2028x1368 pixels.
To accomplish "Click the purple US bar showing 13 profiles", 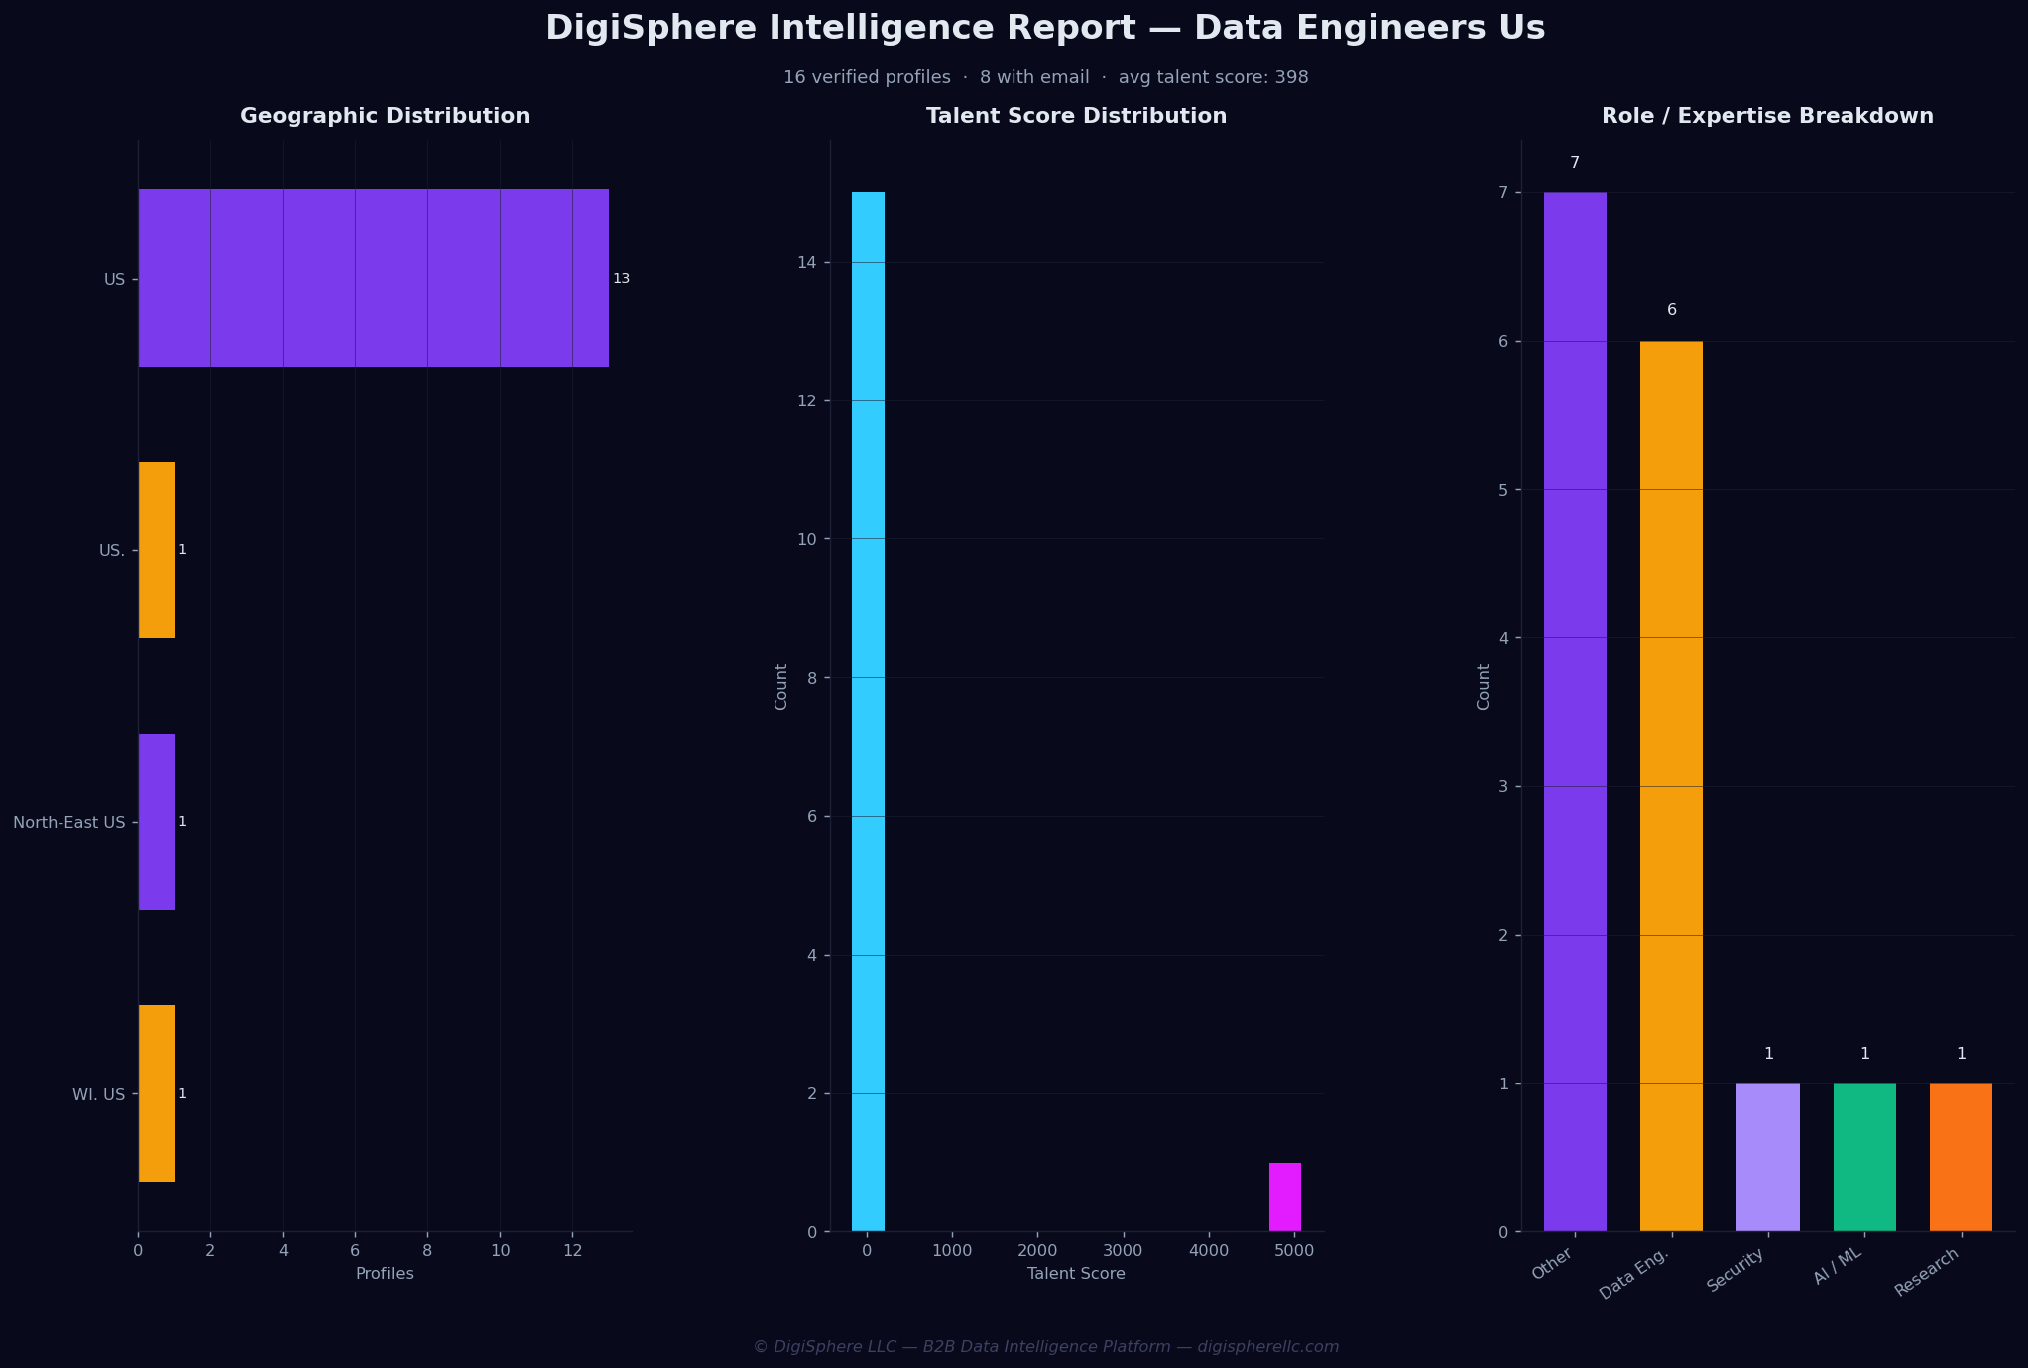I will pyautogui.click(x=373, y=278).
